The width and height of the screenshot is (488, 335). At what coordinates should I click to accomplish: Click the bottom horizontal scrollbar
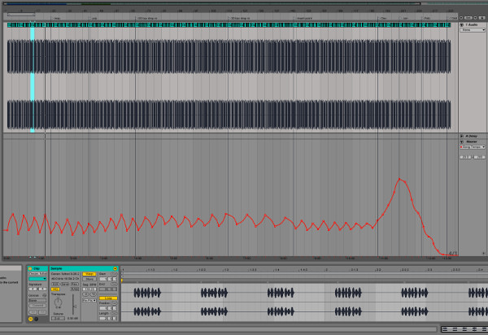[219, 328]
